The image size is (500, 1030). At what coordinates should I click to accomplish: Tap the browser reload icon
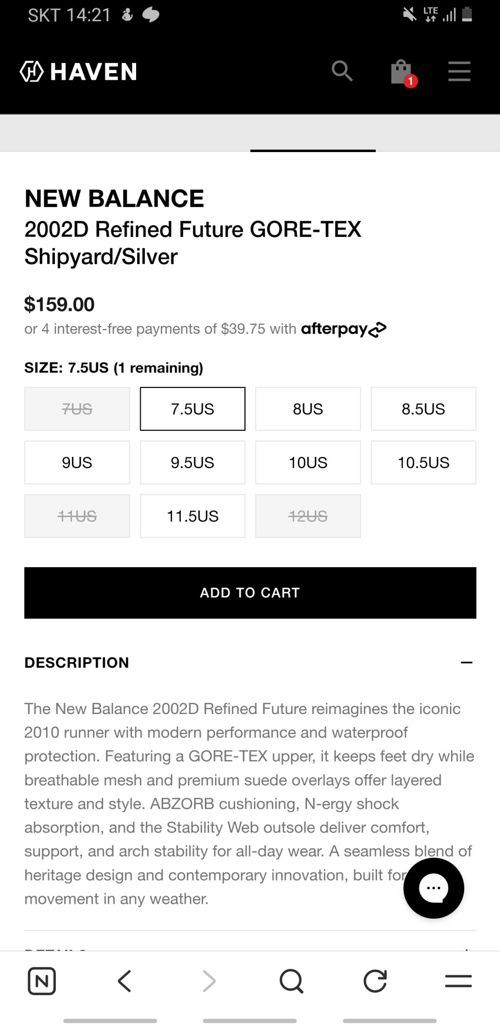(x=375, y=981)
